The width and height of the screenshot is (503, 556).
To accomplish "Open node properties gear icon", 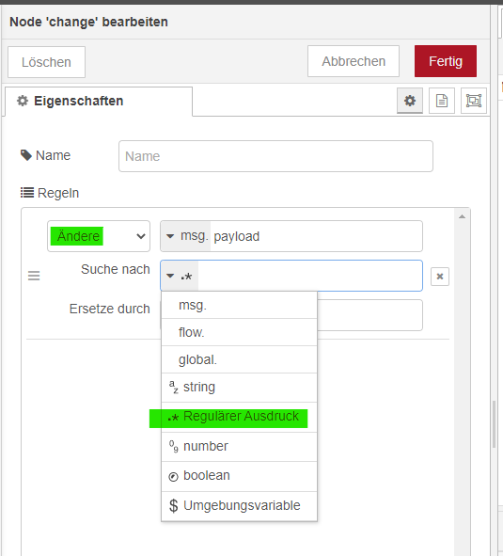I will 409,101.
